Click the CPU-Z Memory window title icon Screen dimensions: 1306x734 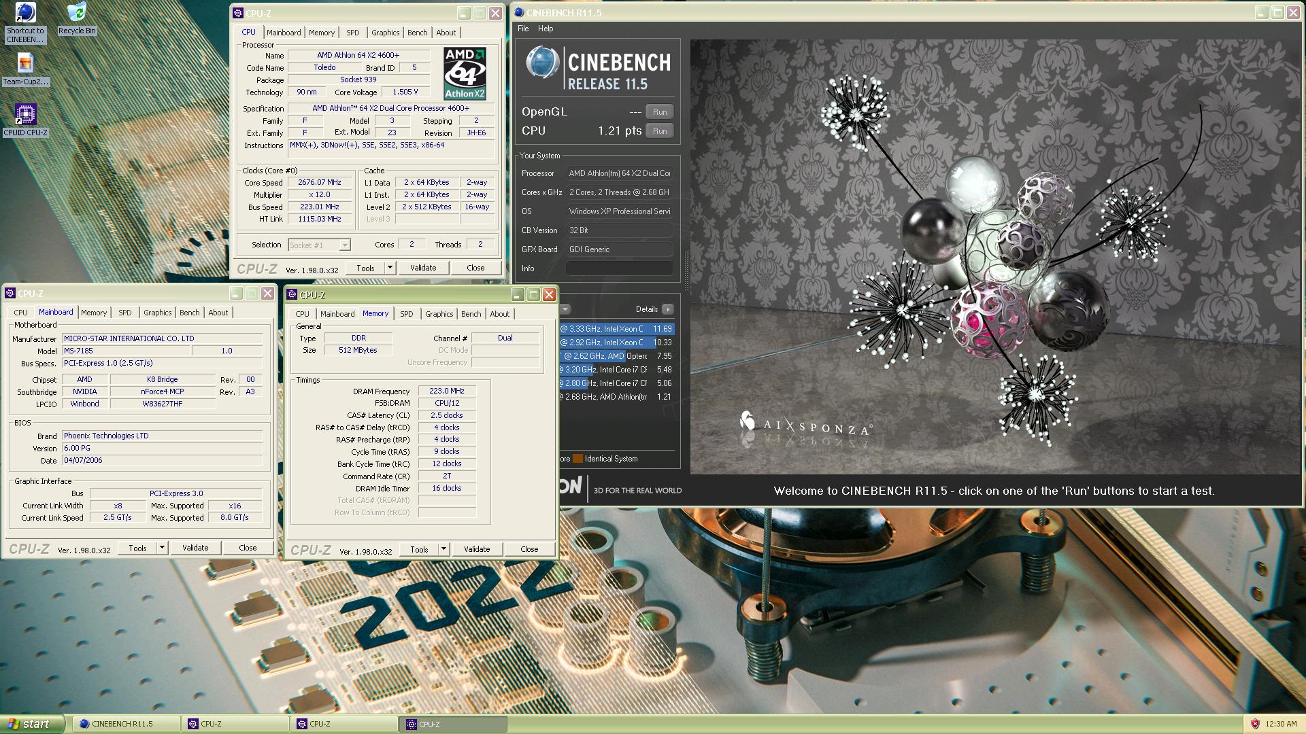click(292, 295)
